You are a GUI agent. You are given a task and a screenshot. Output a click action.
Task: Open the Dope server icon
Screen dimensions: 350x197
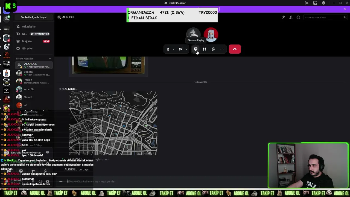[7, 82]
